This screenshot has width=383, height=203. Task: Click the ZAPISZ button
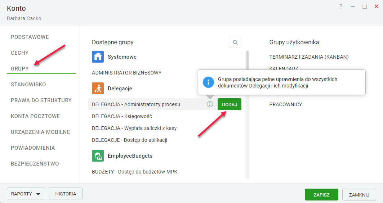[321, 194]
